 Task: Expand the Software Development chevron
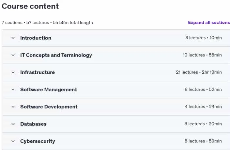point(13,107)
